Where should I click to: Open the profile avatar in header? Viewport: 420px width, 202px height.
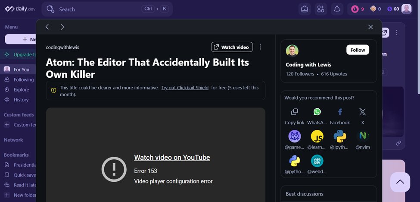pos(406,9)
